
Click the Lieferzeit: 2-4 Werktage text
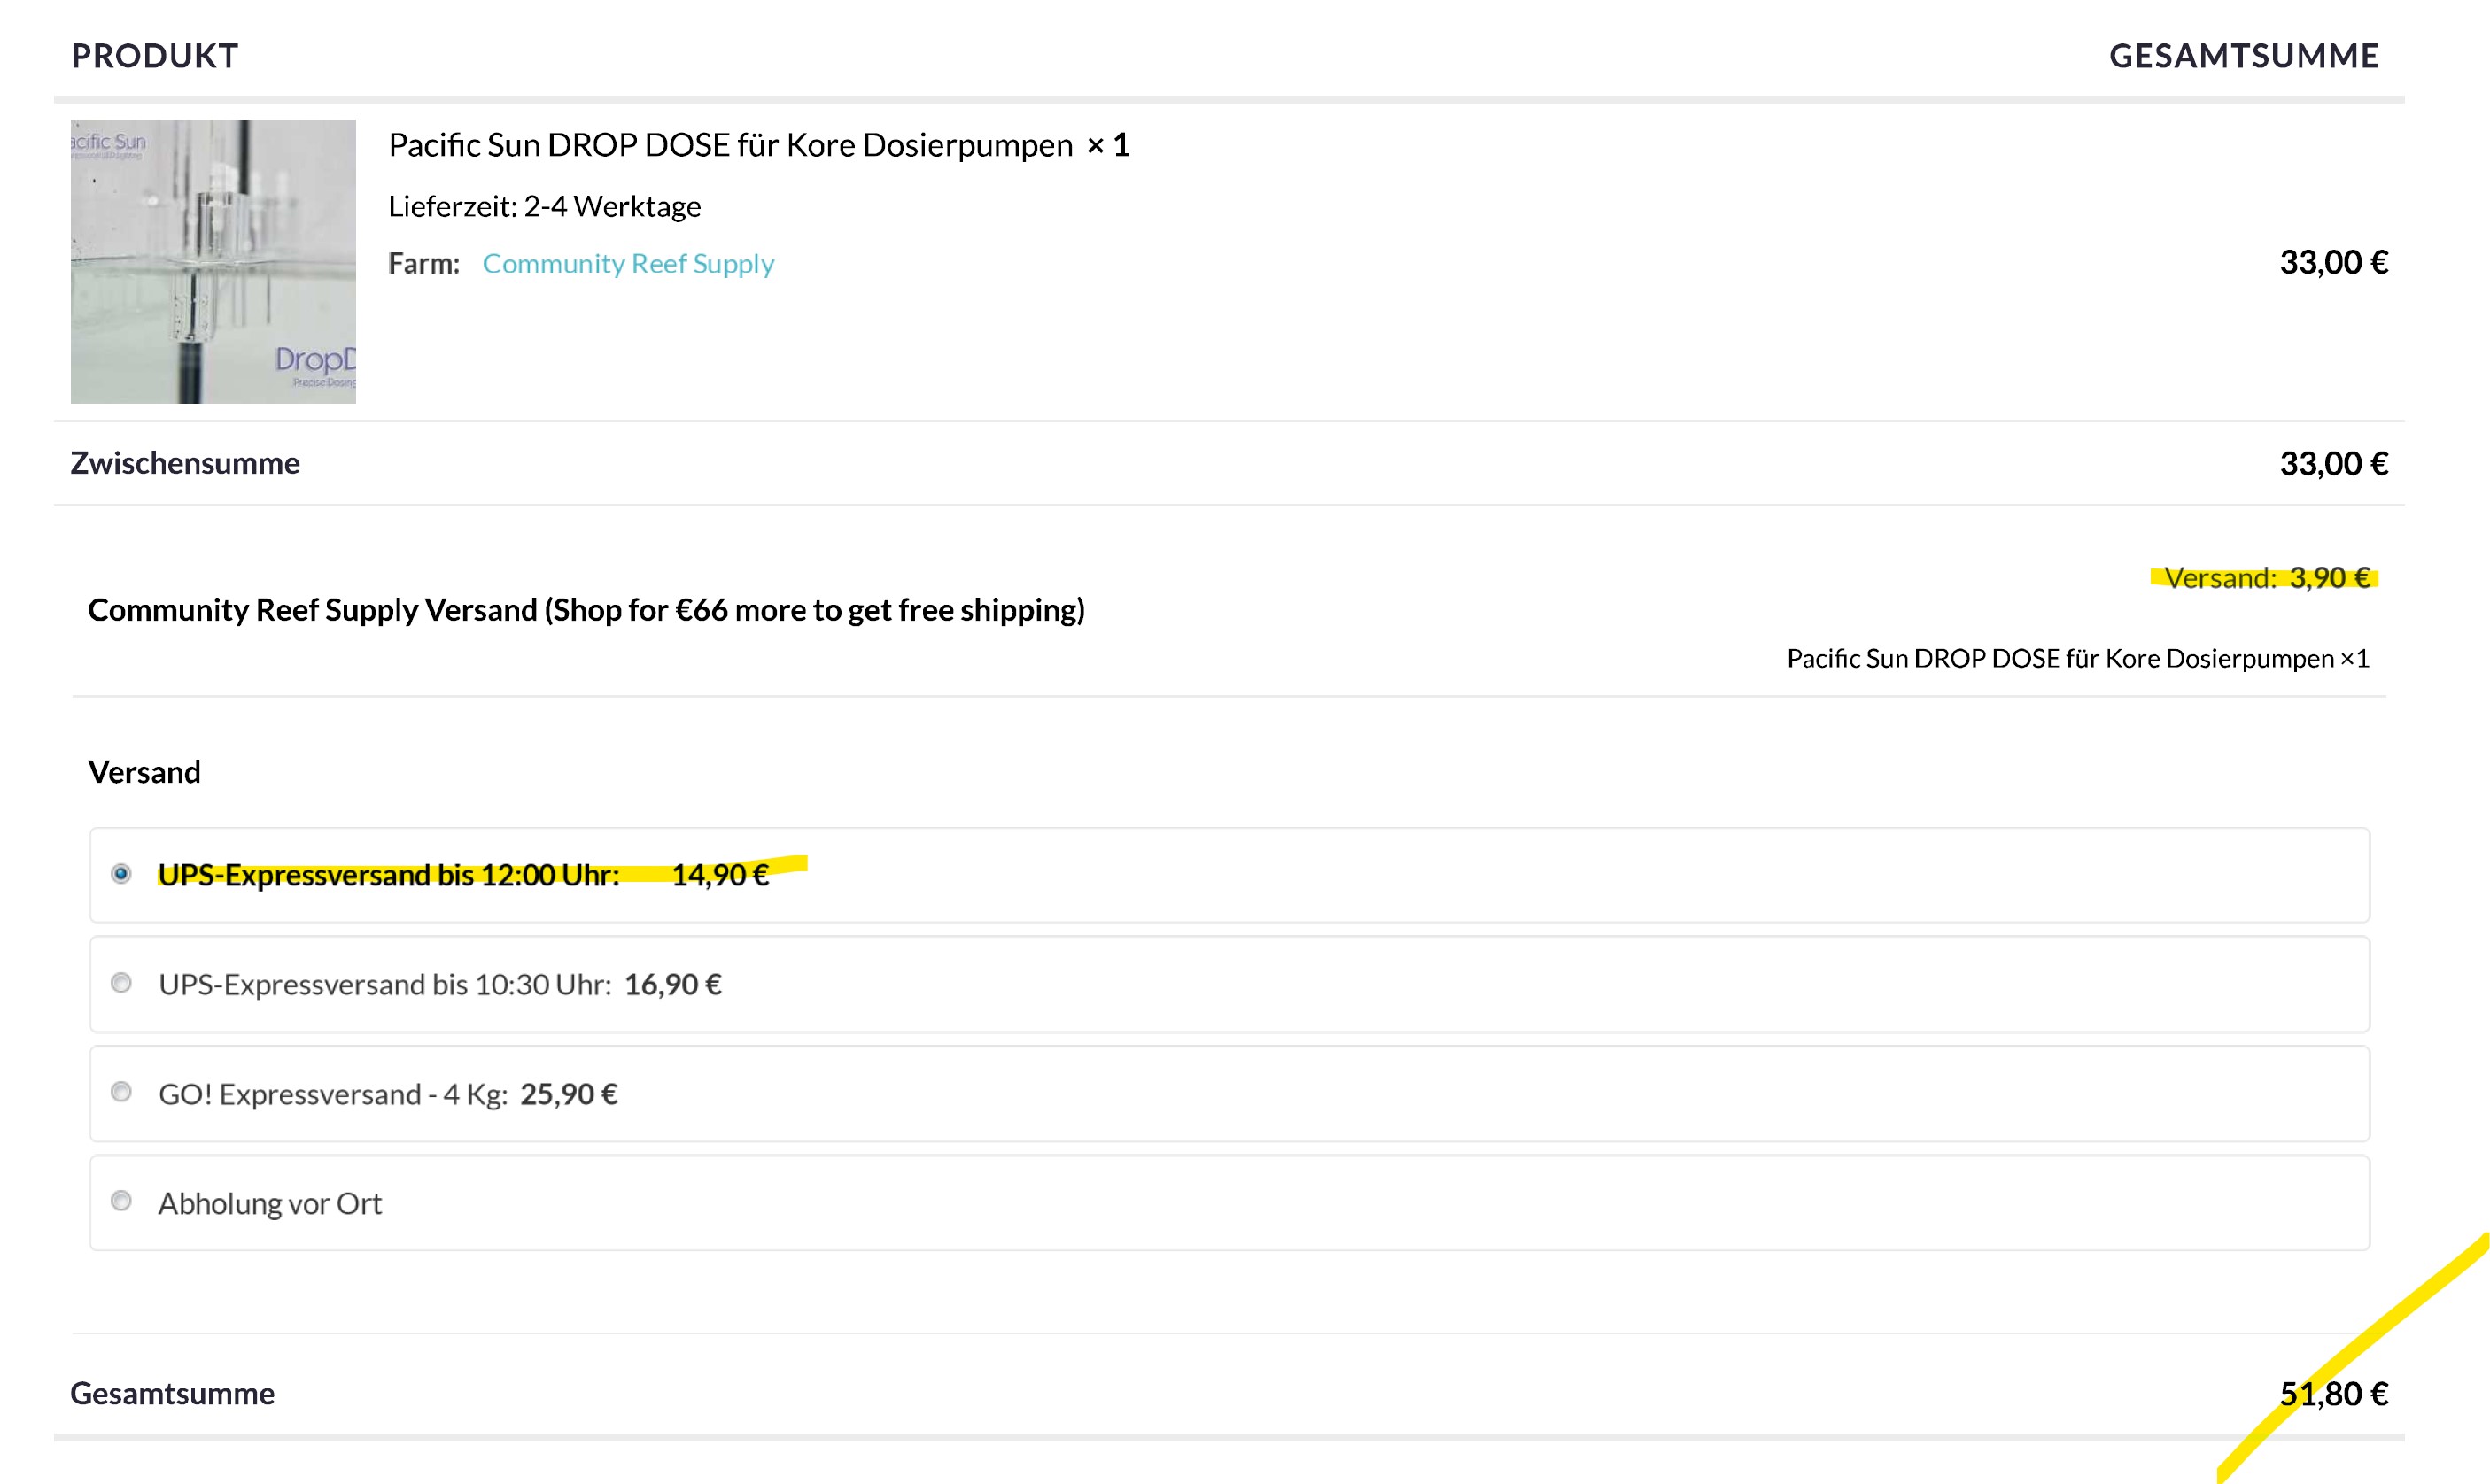[544, 206]
